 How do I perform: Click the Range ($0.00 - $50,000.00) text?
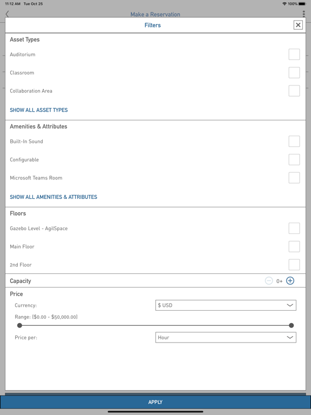[x=46, y=317]
